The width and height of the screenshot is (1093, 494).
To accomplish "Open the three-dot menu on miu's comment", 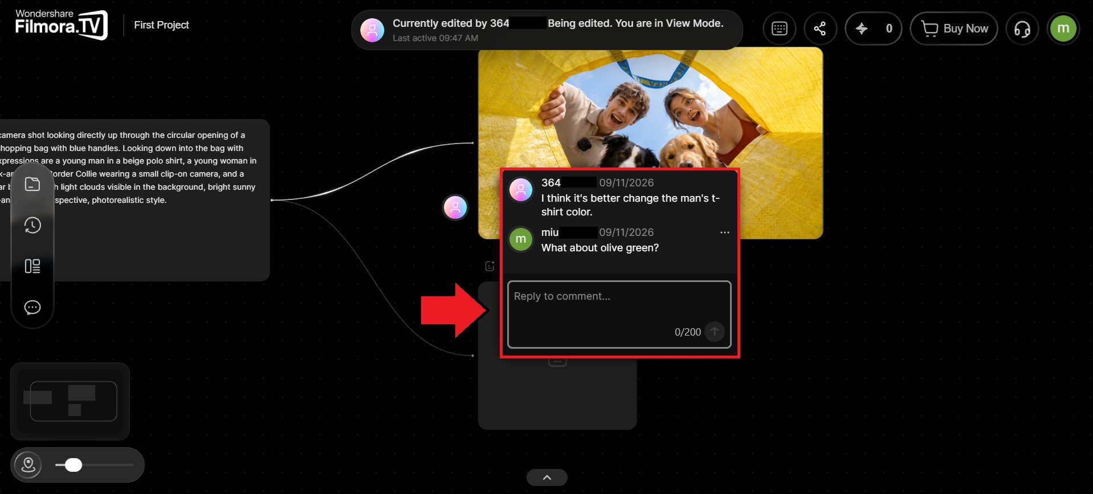I will (724, 232).
